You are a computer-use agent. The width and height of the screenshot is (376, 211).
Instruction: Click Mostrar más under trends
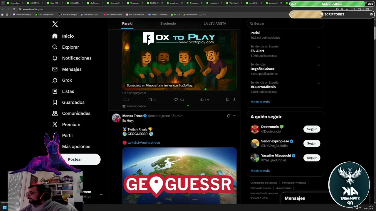(x=260, y=102)
